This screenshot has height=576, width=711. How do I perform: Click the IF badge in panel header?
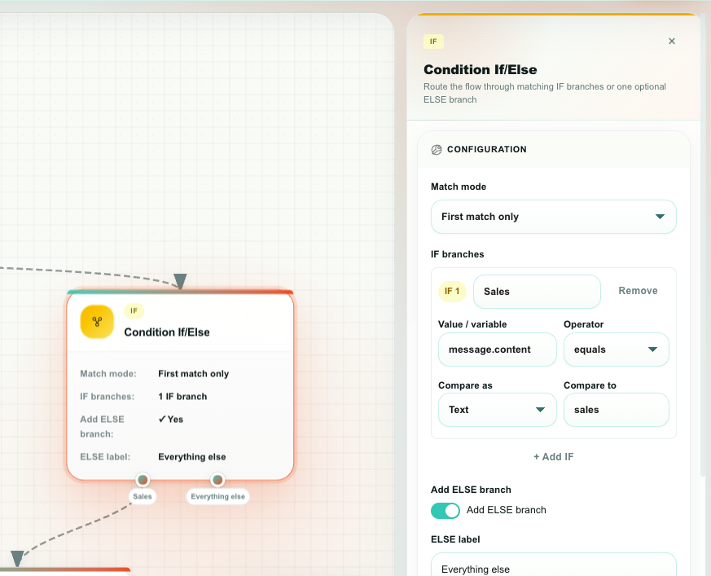point(433,42)
